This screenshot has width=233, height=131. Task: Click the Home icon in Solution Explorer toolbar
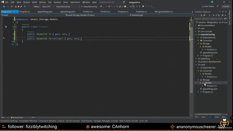tap(201, 15)
